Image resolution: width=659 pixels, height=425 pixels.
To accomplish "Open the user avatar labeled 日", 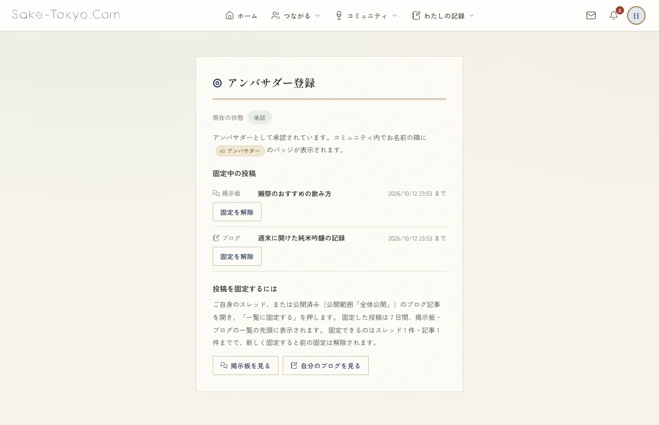I will coord(636,15).
